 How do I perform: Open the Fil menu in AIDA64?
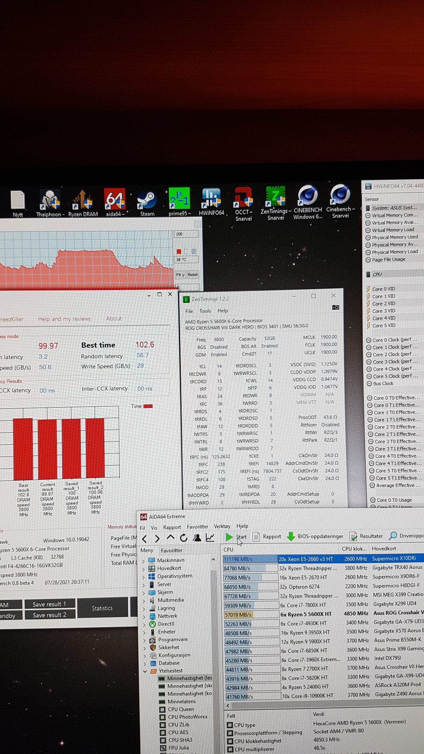(142, 528)
